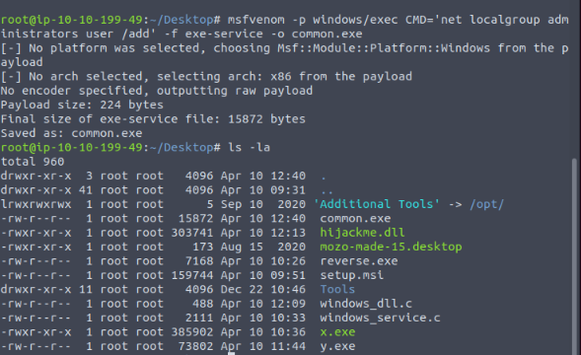Click 'No arch selected' warning line
The image size is (581, 355).
[206, 76]
